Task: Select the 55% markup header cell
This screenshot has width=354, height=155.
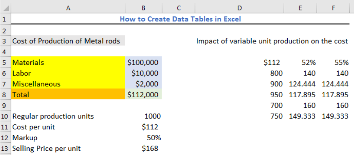Action: [x=333, y=62]
